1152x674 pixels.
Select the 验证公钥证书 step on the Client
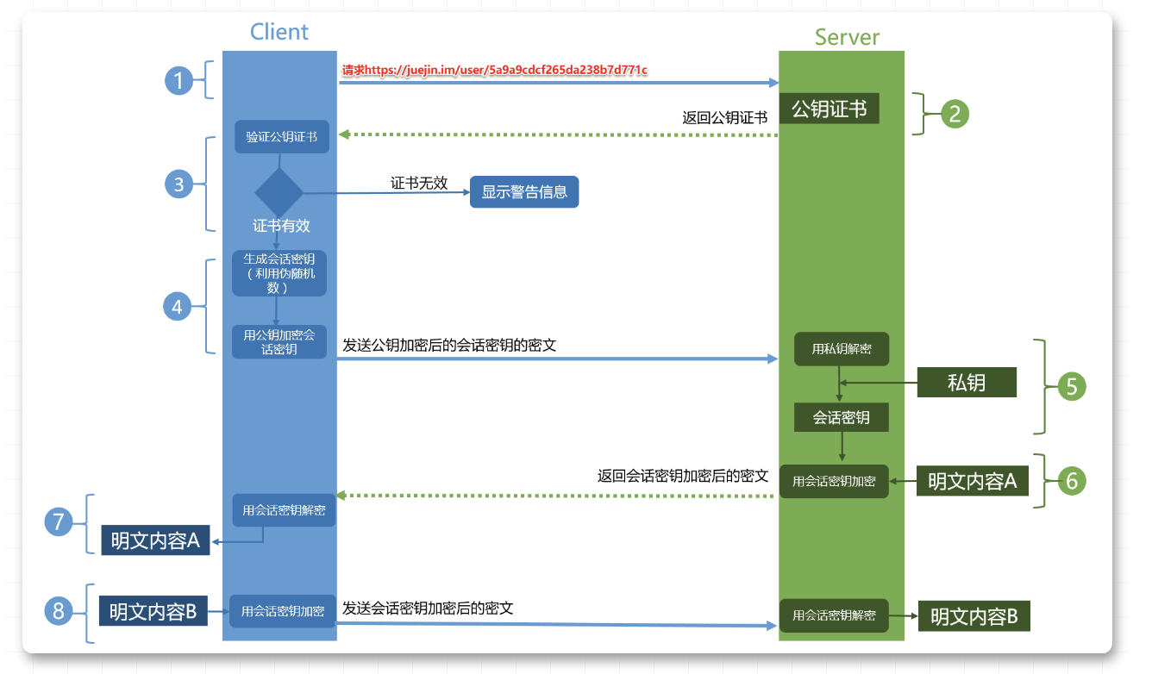pyautogui.click(x=281, y=136)
